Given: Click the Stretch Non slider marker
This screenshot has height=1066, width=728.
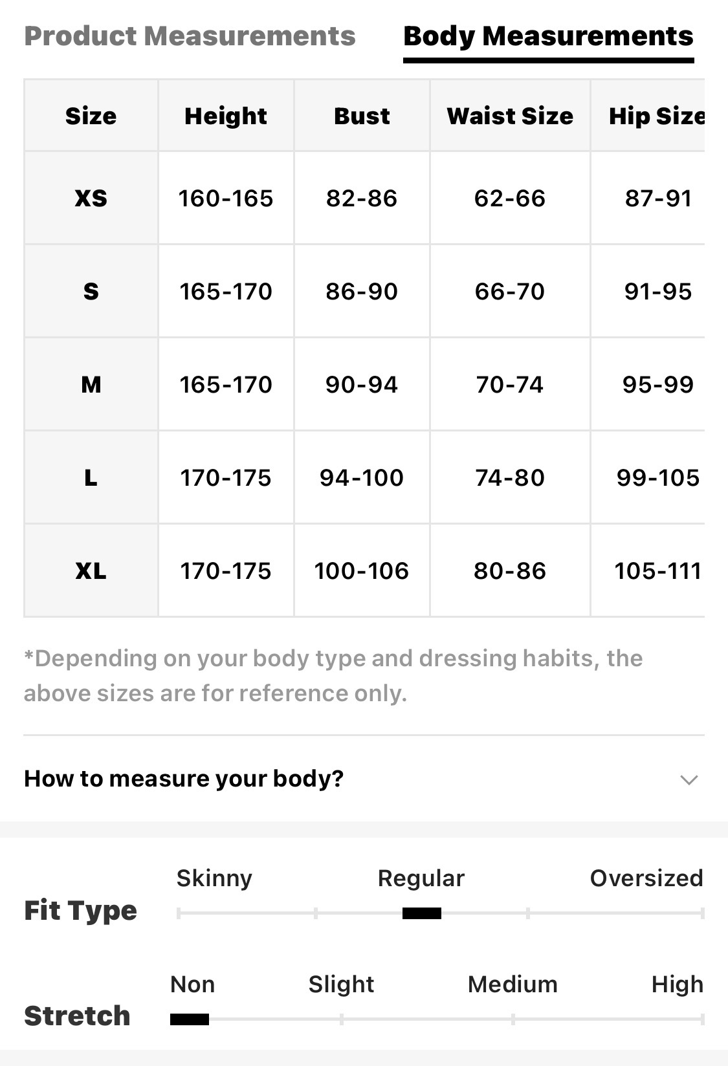Looking at the screenshot, I should 190,1019.
